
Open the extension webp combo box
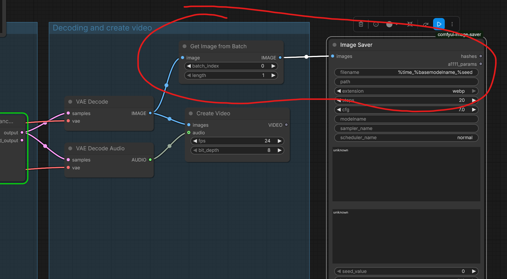pos(406,91)
